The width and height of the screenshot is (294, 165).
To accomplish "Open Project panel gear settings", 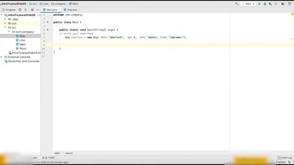I will pyautogui.click(x=32, y=10).
